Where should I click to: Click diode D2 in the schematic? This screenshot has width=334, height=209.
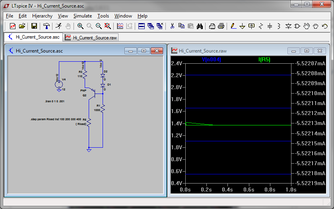click(x=103, y=76)
